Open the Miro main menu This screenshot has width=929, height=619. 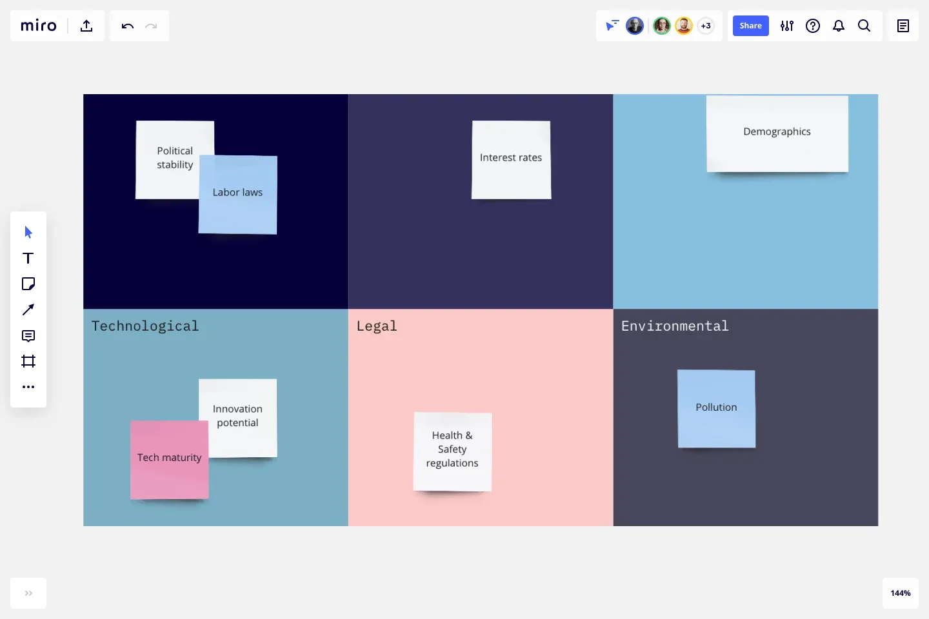(38, 26)
